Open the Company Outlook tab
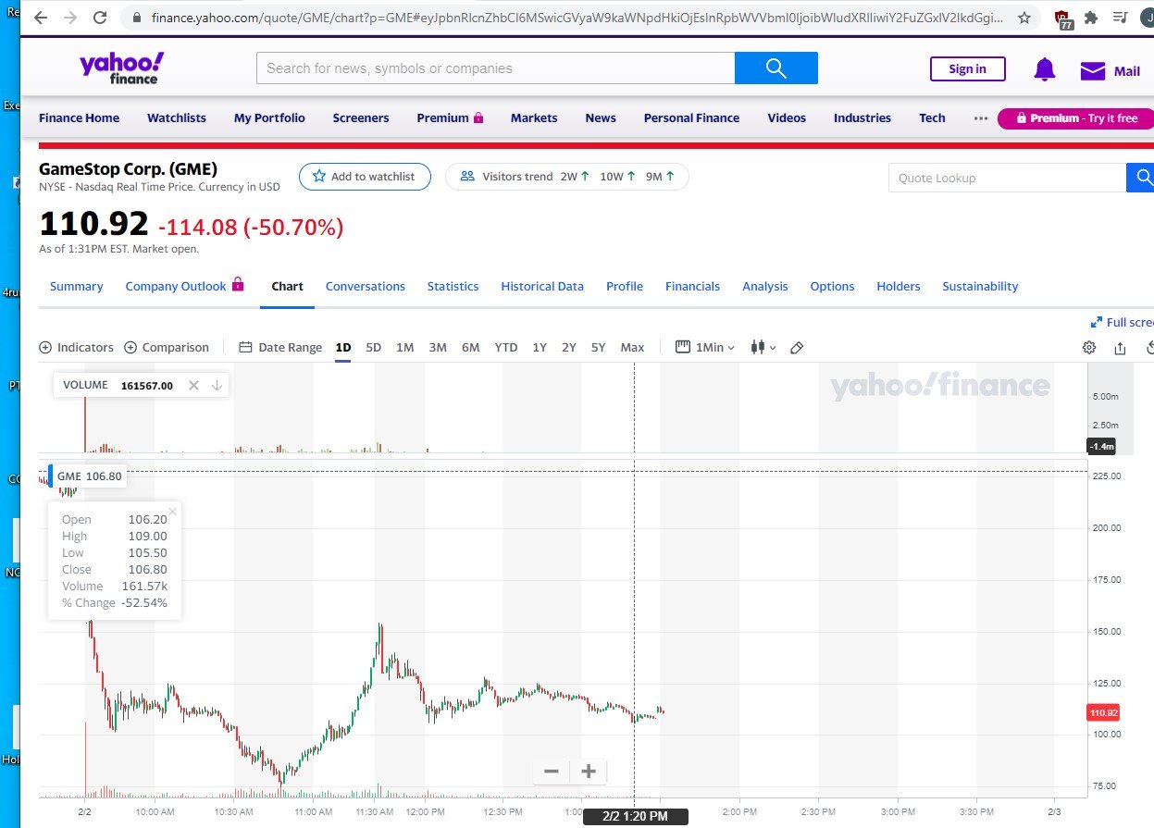The width and height of the screenshot is (1154, 828). coord(185,286)
